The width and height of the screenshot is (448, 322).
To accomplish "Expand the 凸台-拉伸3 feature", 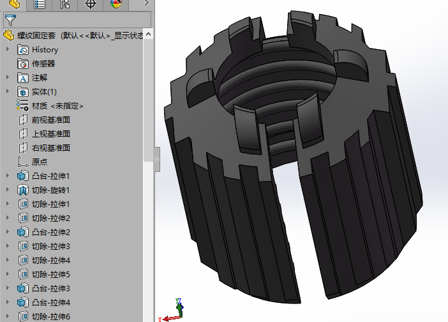I will (8, 287).
